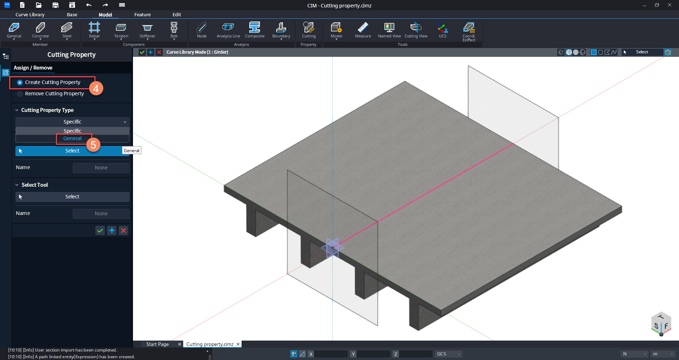Select the Analysis Line tool

click(x=228, y=30)
